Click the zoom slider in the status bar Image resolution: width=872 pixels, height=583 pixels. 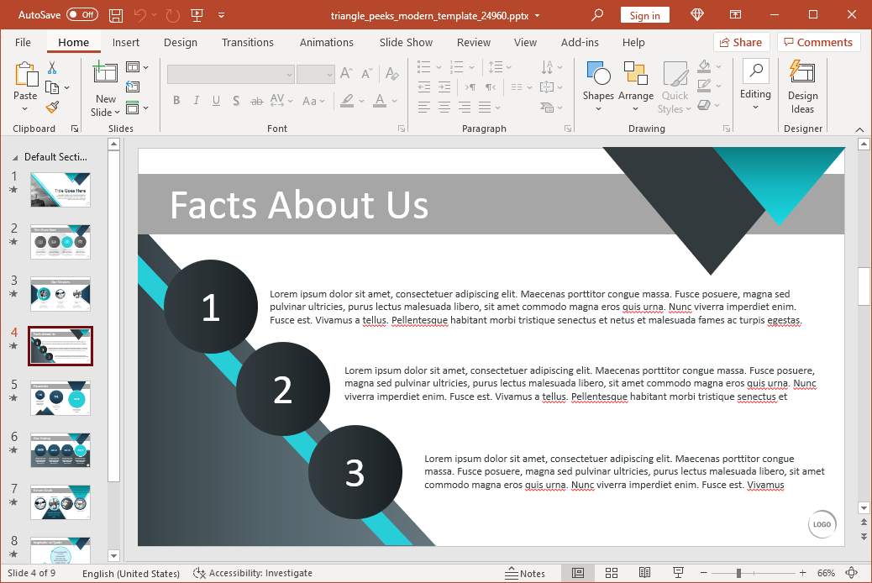[738, 573]
